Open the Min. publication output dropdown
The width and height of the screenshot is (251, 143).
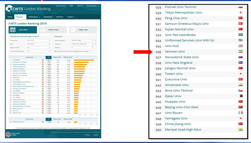tap(38, 51)
